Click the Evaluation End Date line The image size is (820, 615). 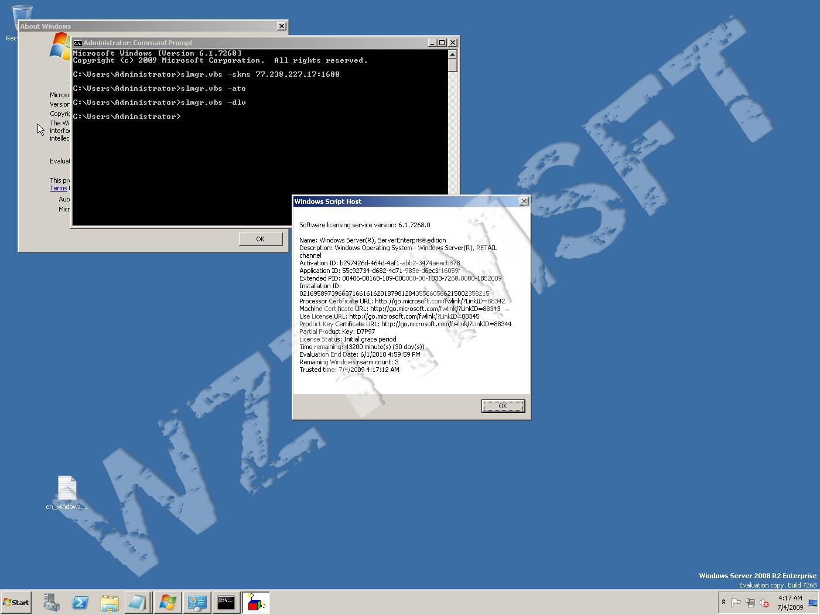[x=360, y=354]
